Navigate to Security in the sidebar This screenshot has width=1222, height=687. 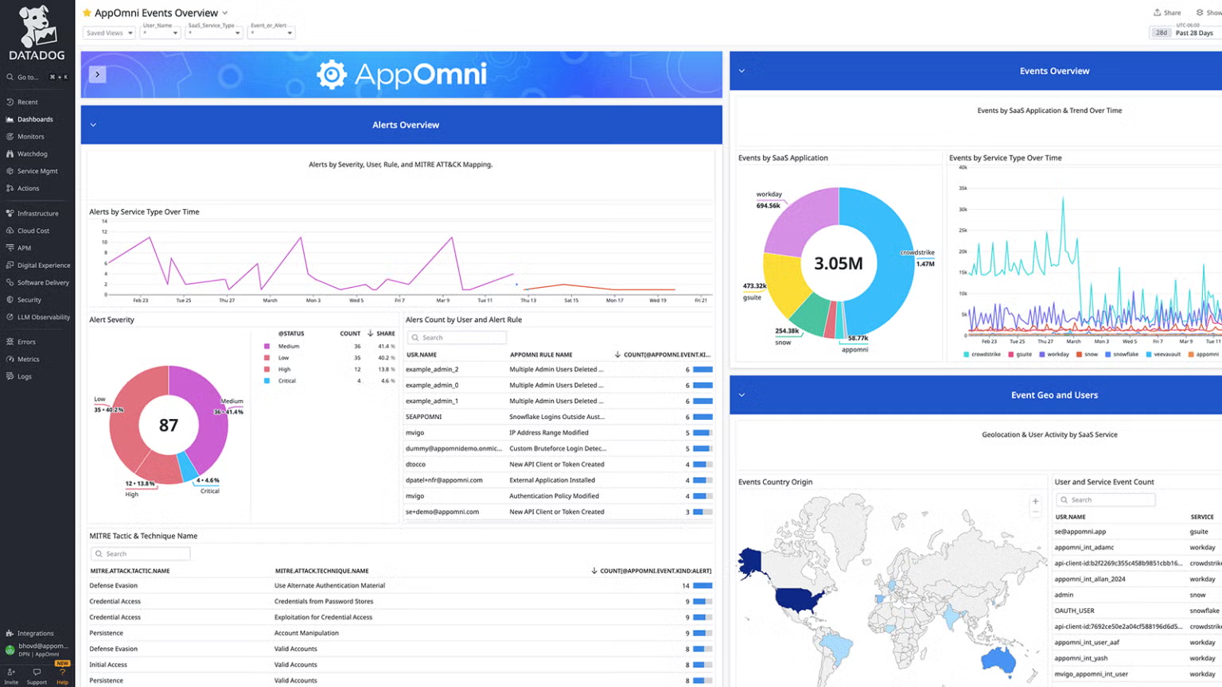[x=29, y=300]
